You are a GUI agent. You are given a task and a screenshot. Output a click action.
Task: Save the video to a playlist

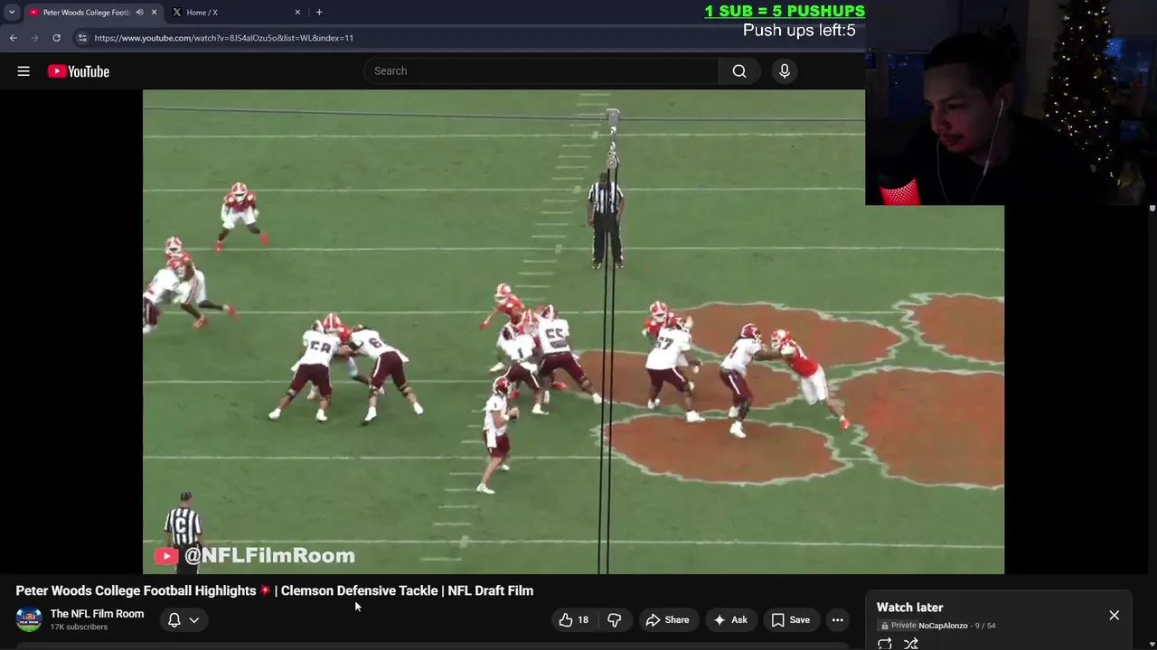pos(790,620)
